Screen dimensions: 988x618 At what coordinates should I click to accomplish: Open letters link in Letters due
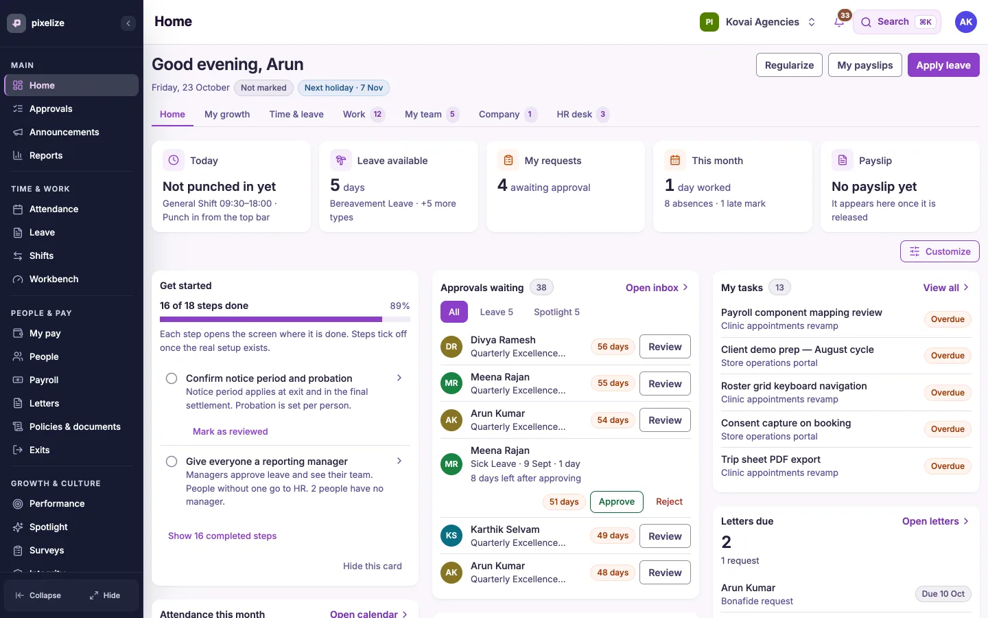pos(936,521)
